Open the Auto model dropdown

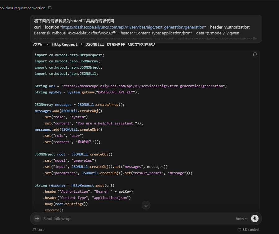(241, 219)
